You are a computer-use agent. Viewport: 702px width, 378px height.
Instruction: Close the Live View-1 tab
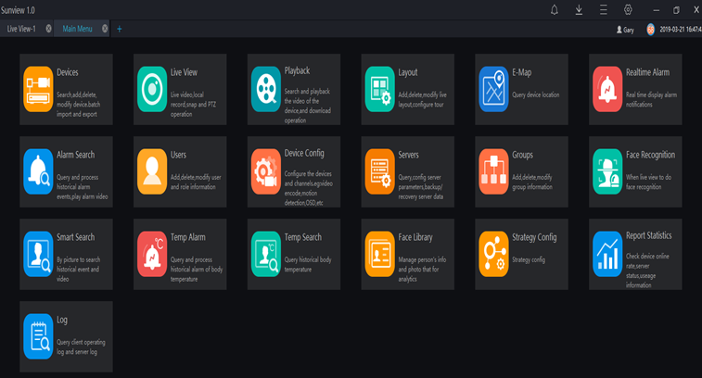point(48,29)
